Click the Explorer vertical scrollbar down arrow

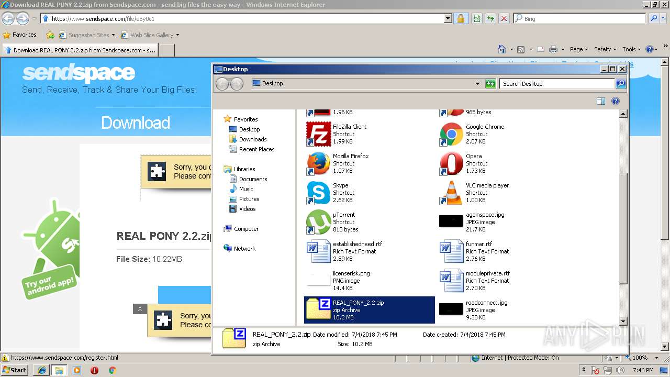pyautogui.click(x=623, y=321)
